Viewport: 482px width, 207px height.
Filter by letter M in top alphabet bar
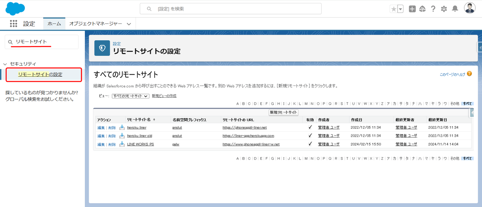click(x=306, y=103)
